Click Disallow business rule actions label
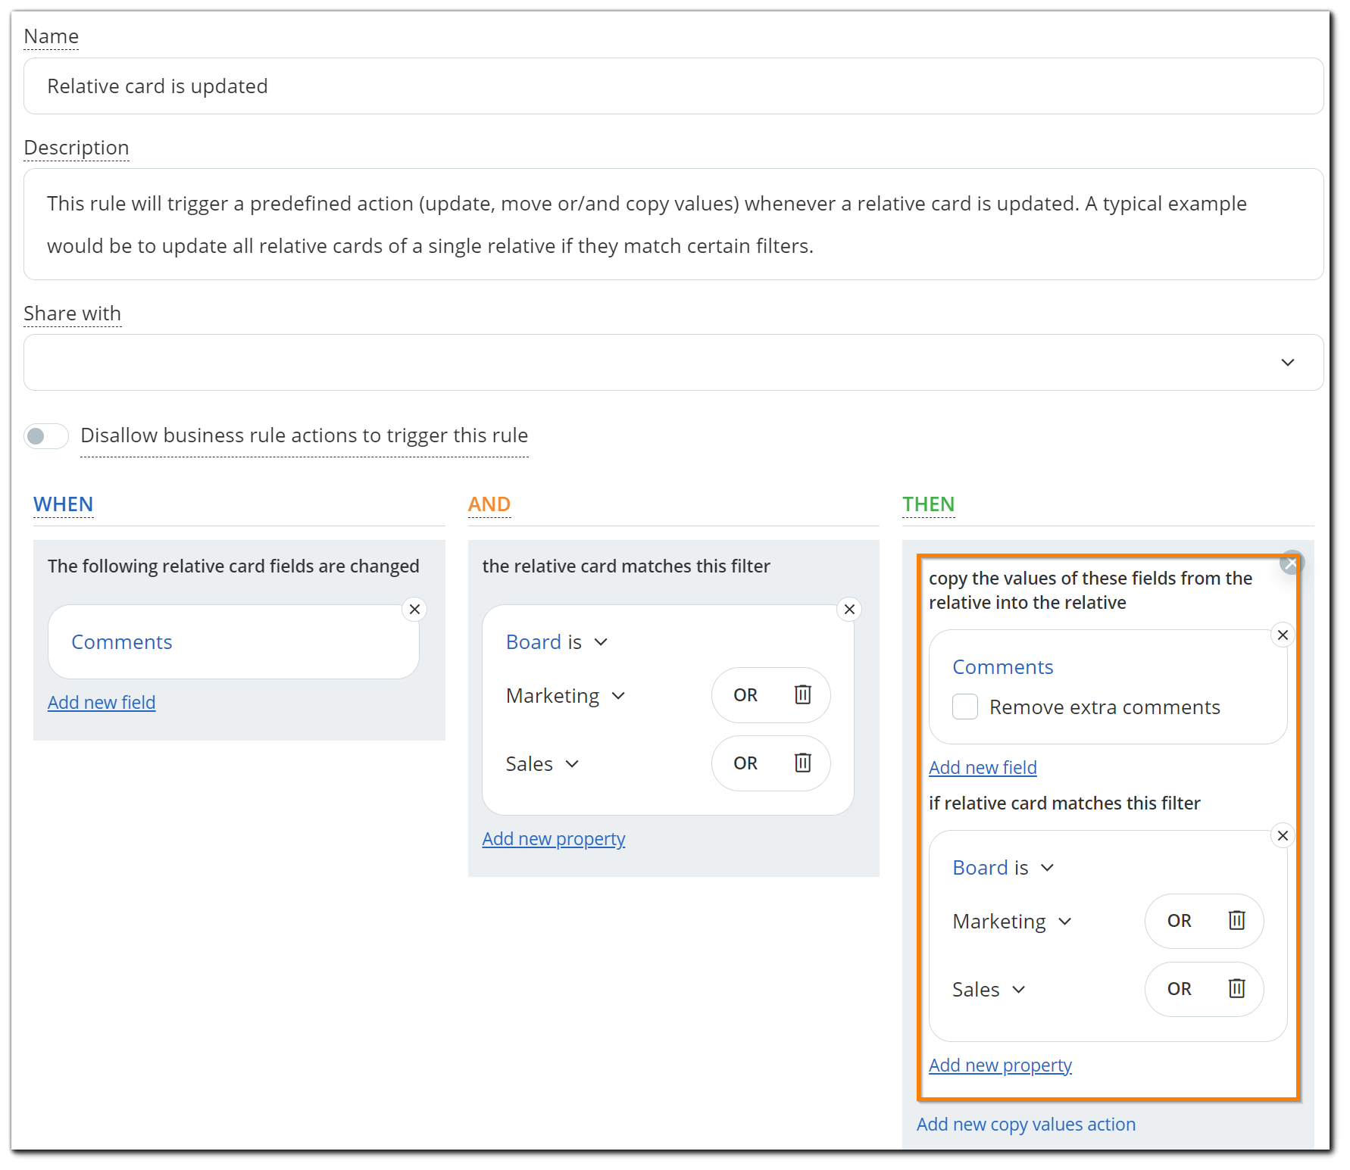Viewport: 1350px width, 1170px height. coord(305,436)
